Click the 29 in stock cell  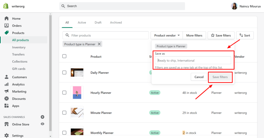189,113
